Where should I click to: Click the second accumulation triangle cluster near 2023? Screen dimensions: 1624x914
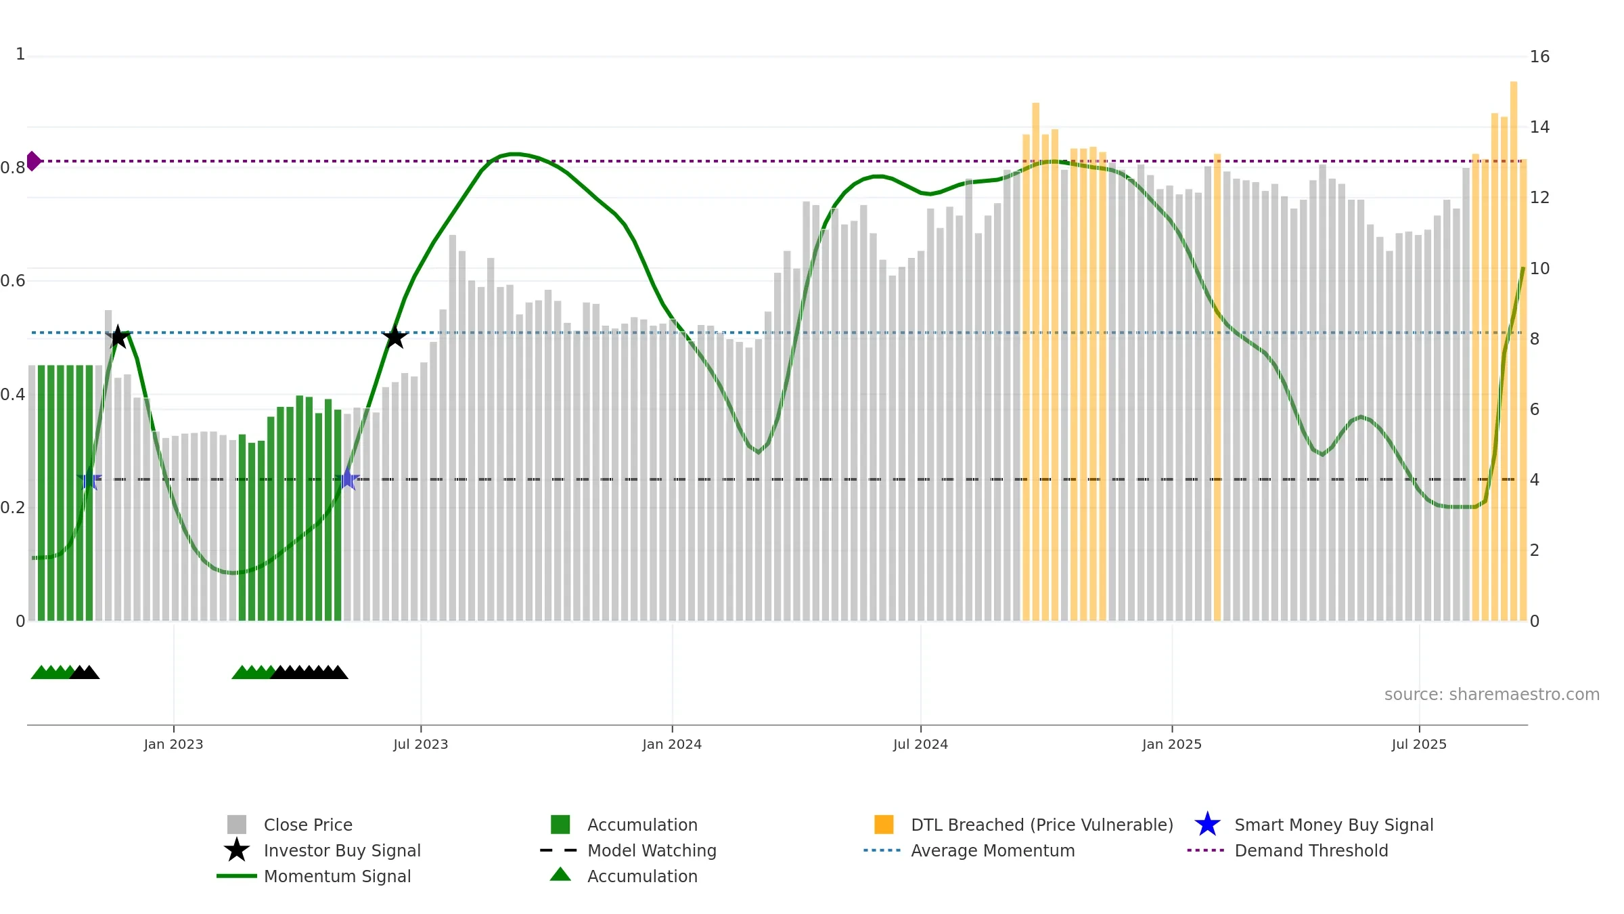(290, 672)
